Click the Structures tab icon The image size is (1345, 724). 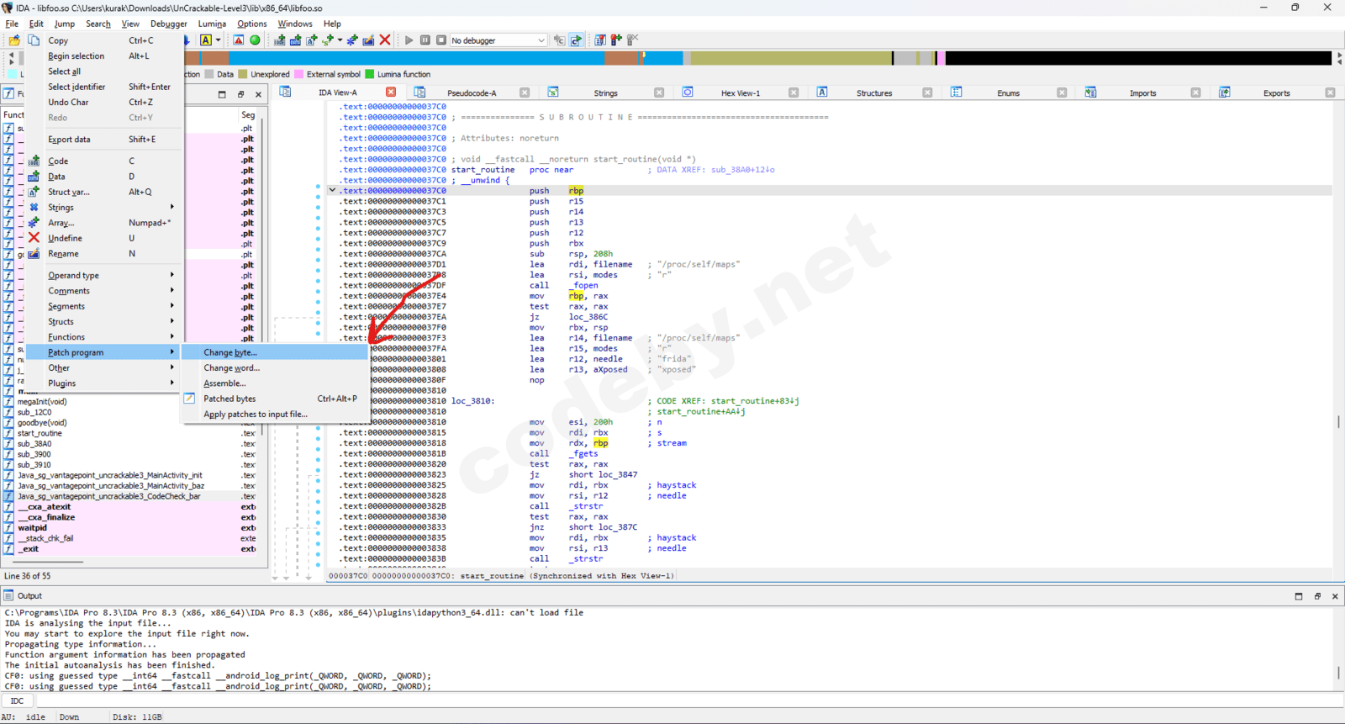(x=822, y=92)
